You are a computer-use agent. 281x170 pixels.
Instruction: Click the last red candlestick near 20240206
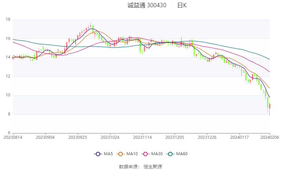click(x=270, y=107)
